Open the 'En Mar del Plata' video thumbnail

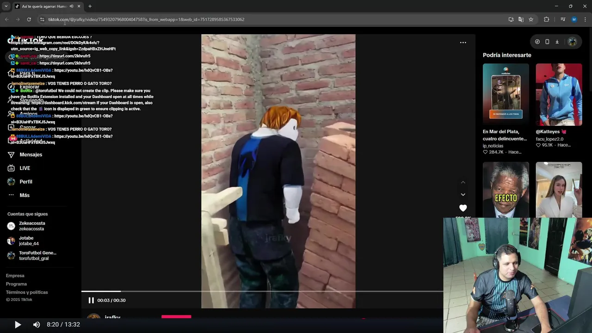tap(506, 94)
